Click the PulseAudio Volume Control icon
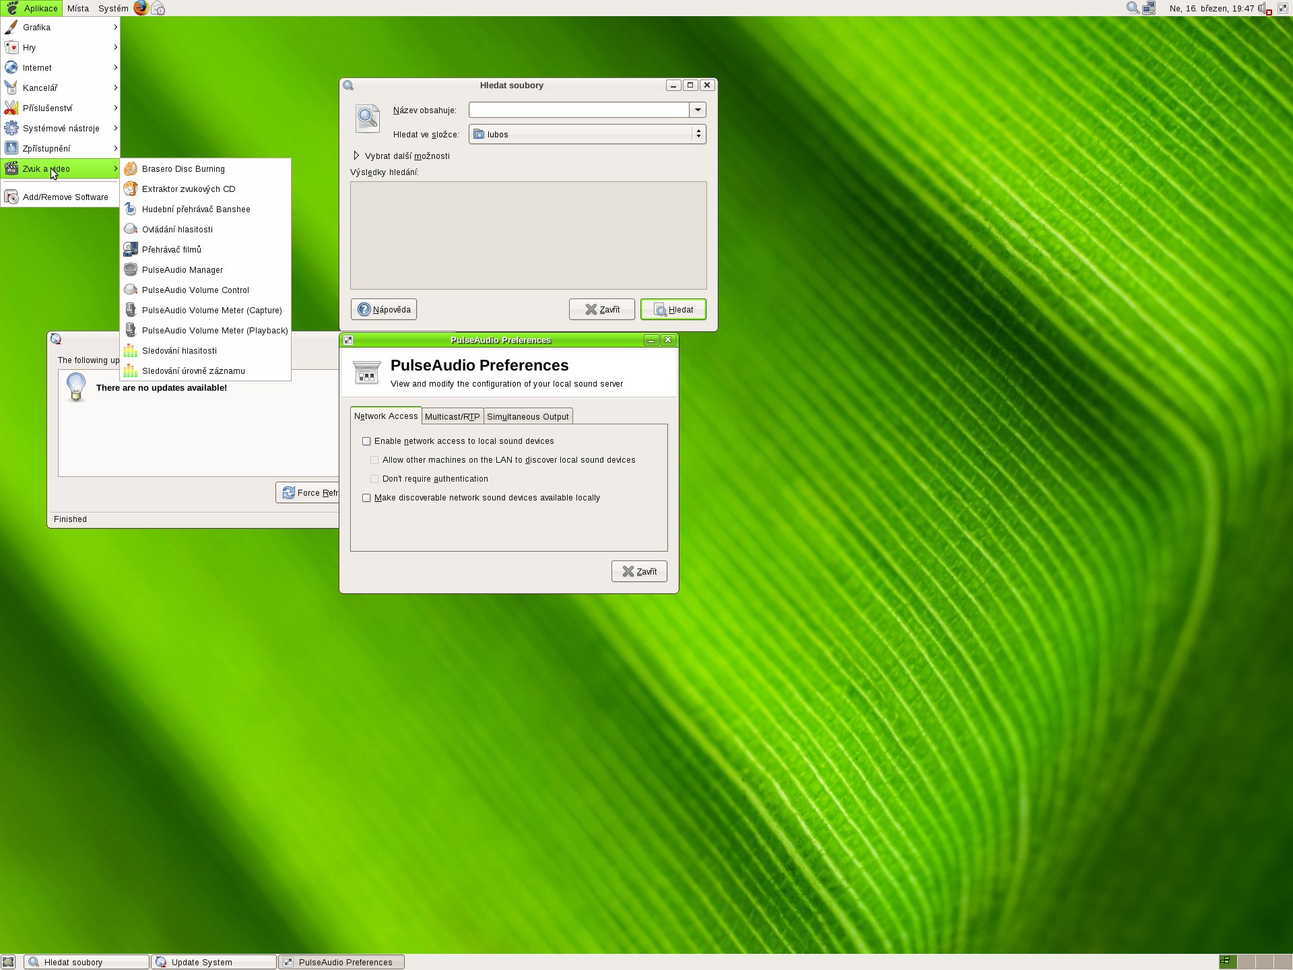 coord(131,290)
